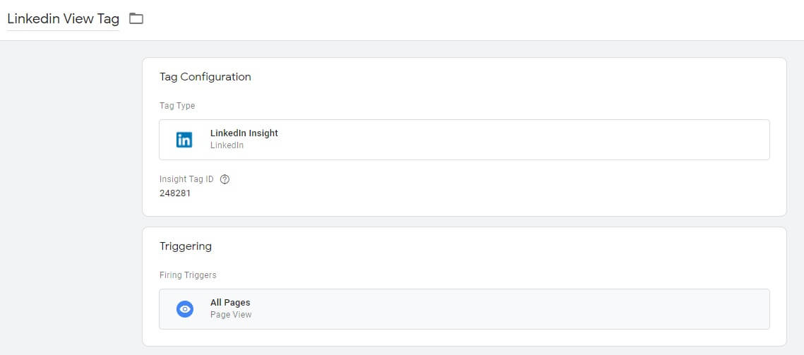Click the Firing Triggers label
804x355 pixels.
click(x=188, y=275)
